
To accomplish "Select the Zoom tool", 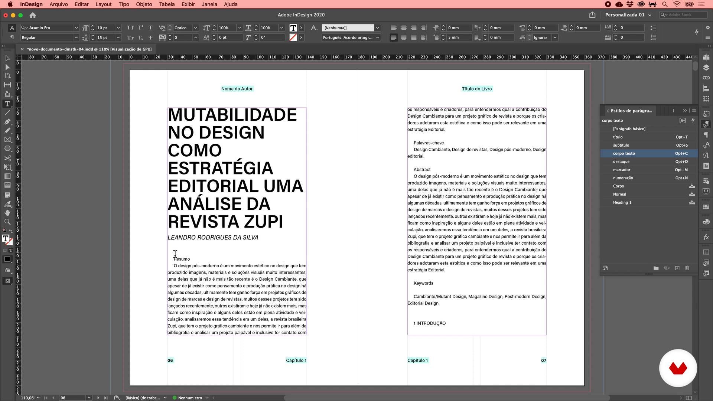I will pos(7,222).
